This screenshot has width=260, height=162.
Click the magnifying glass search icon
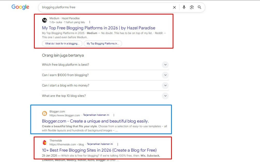pyautogui.click(x=200, y=7)
